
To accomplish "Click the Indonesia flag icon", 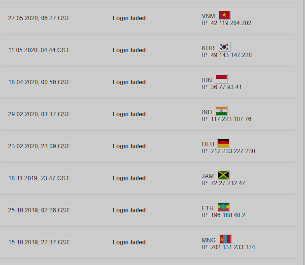I will coord(221,79).
